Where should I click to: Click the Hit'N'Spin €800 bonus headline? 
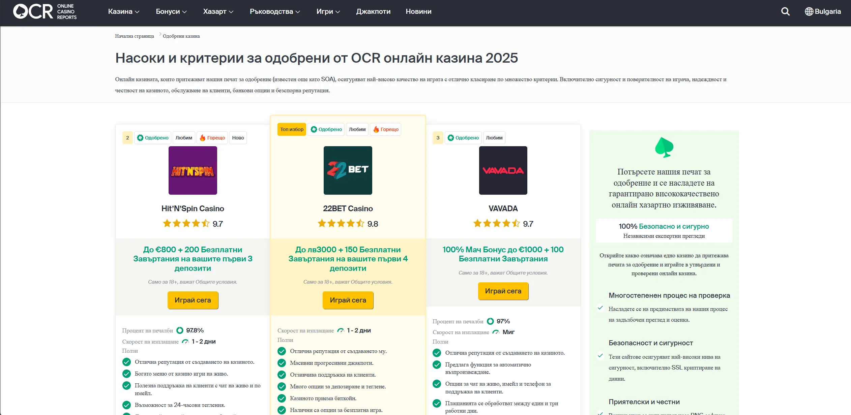point(193,259)
